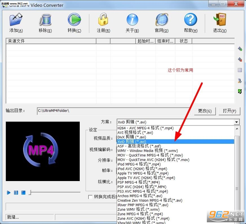Click the red-arrow film icon in right sidebar
Viewport: 246px width, 224px height.
pyautogui.click(x=240, y=60)
